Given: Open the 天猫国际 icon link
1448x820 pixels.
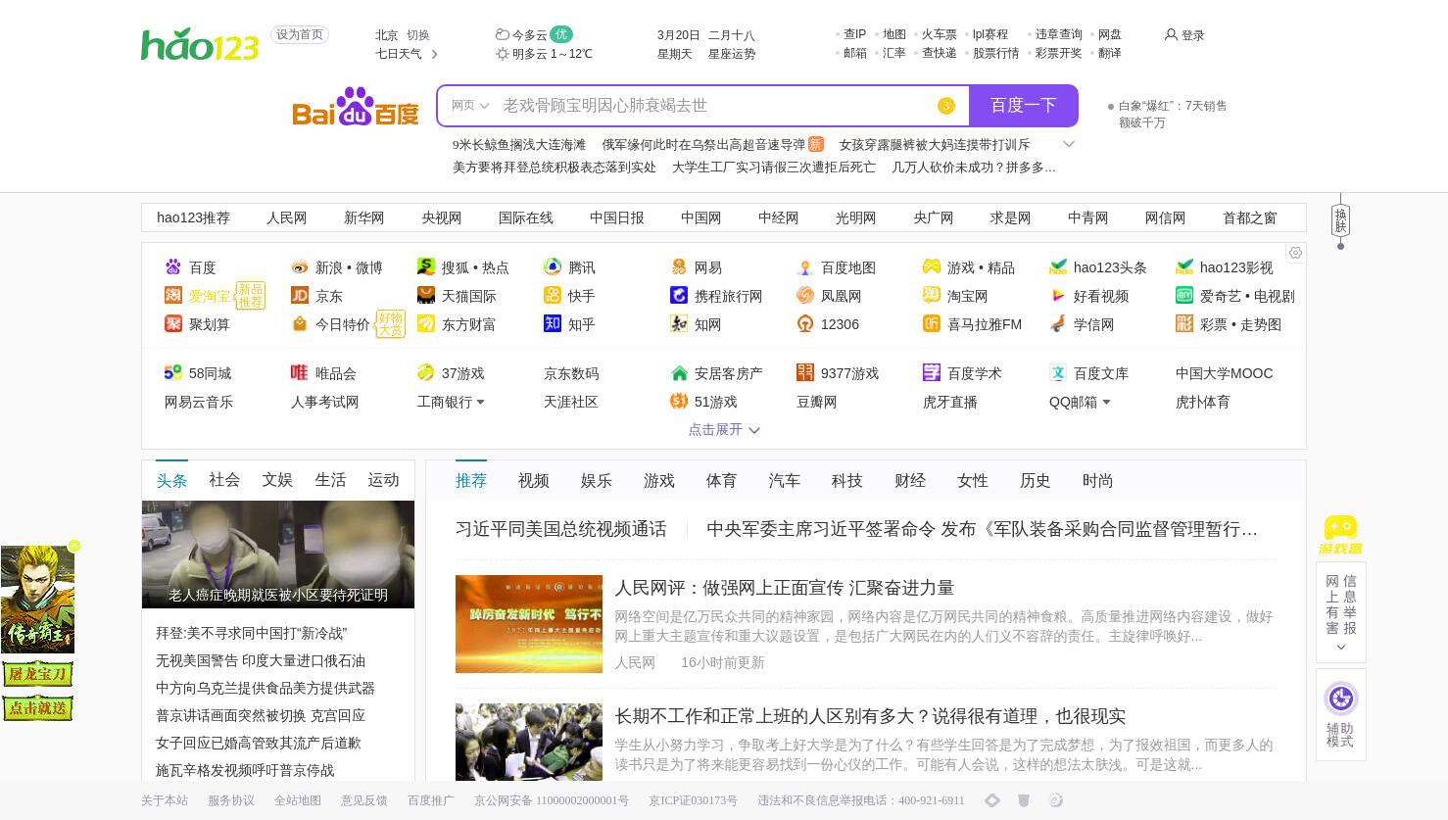Looking at the screenshot, I should [x=426, y=295].
